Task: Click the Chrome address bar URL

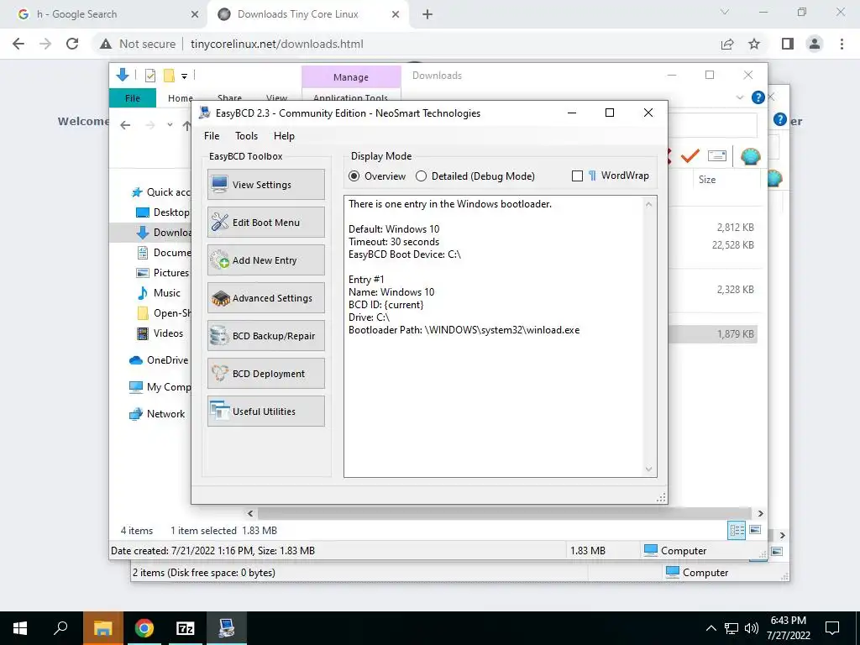Action: coord(277,44)
